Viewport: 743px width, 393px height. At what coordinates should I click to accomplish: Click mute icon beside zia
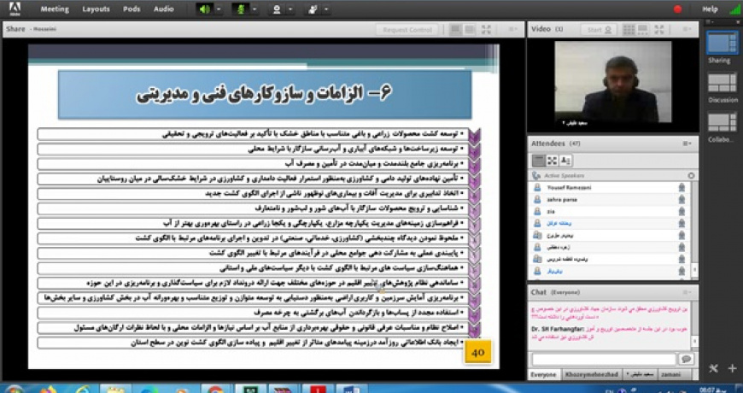[x=682, y=211]
